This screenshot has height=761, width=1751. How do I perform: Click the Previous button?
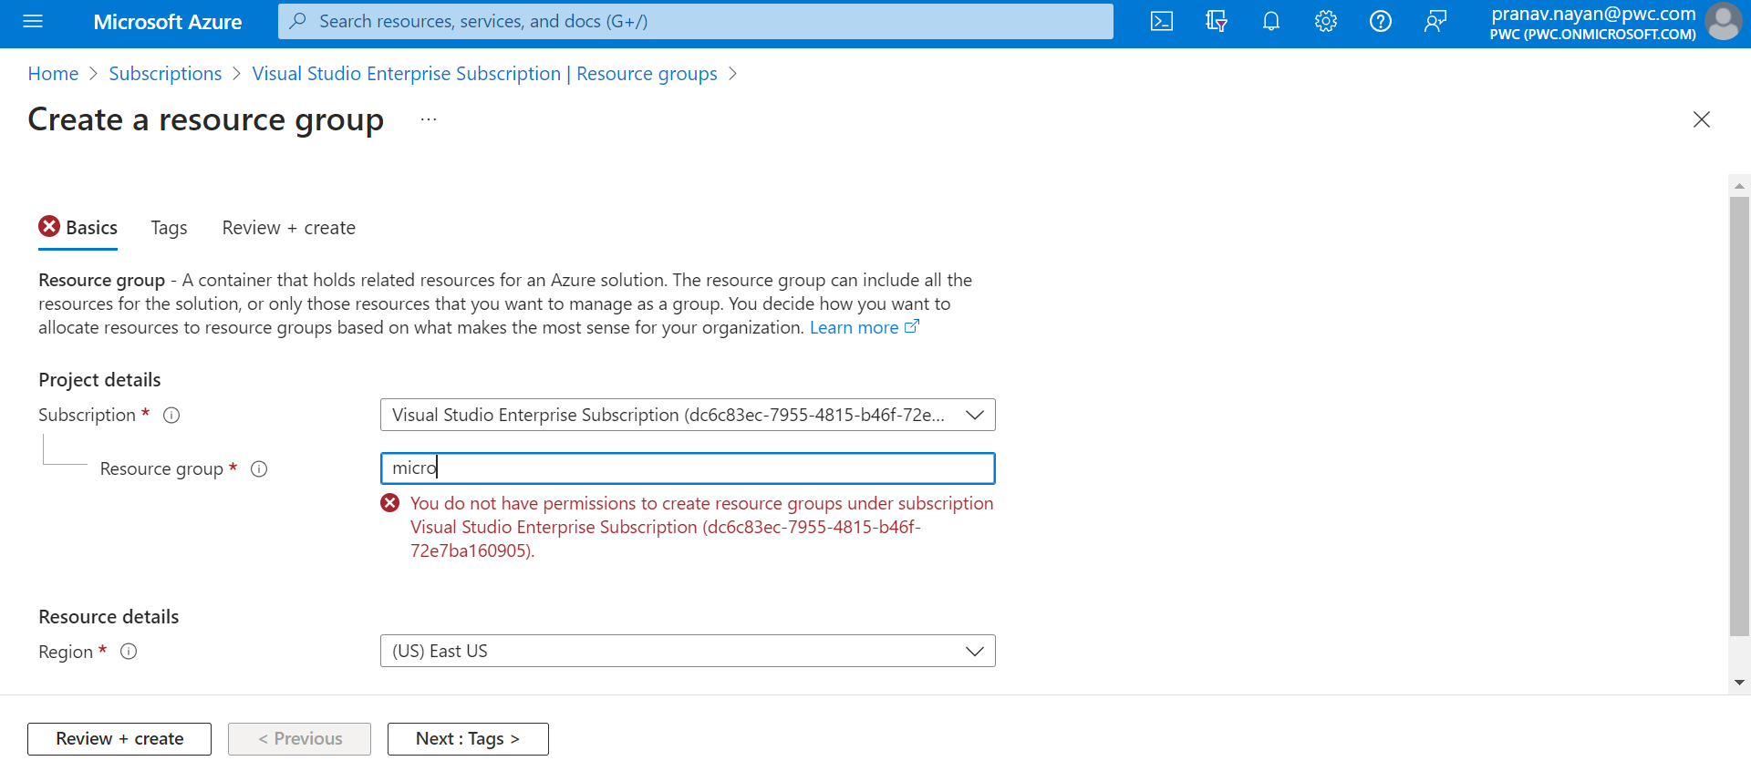299,739
